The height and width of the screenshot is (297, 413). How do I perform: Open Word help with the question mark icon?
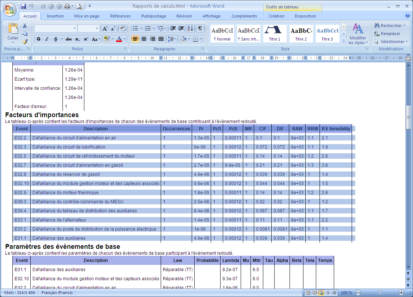pos(408,16)
